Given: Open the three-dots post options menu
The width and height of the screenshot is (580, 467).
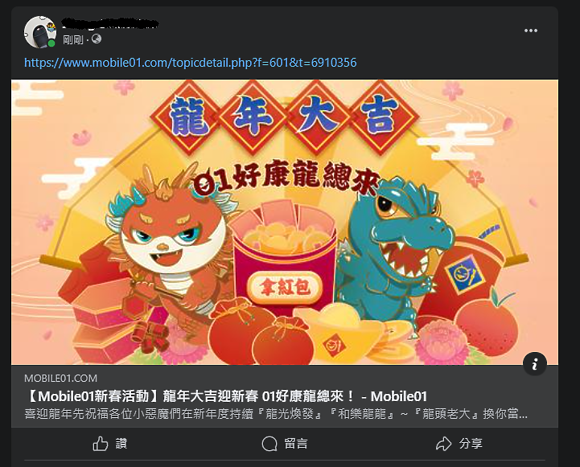Looking at the screenshot, I should [530, 31].
